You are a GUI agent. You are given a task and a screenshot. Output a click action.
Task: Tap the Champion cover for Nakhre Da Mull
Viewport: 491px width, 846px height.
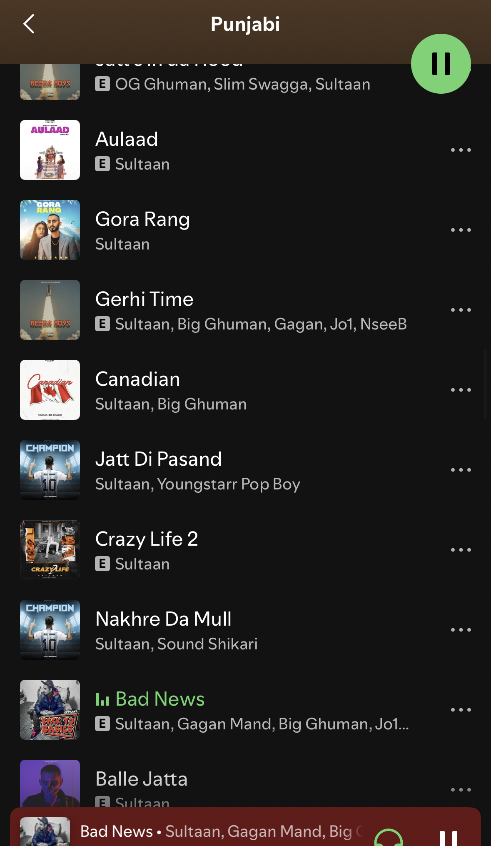50,630
